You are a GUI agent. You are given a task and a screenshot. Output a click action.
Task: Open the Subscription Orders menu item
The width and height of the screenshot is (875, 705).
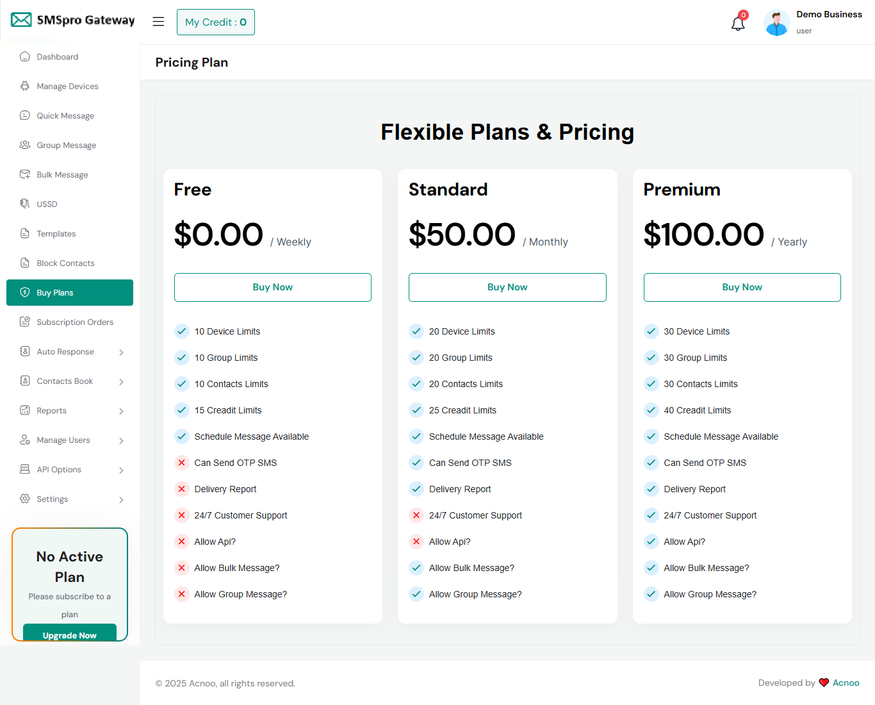(x=74, y=322)
